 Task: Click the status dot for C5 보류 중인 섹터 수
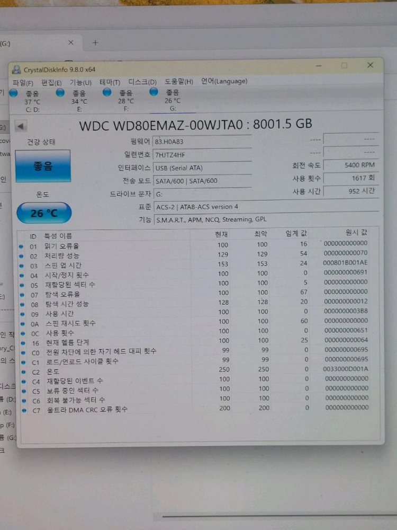(24, 391)
